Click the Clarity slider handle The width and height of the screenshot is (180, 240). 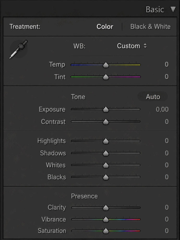click(106, 207)
